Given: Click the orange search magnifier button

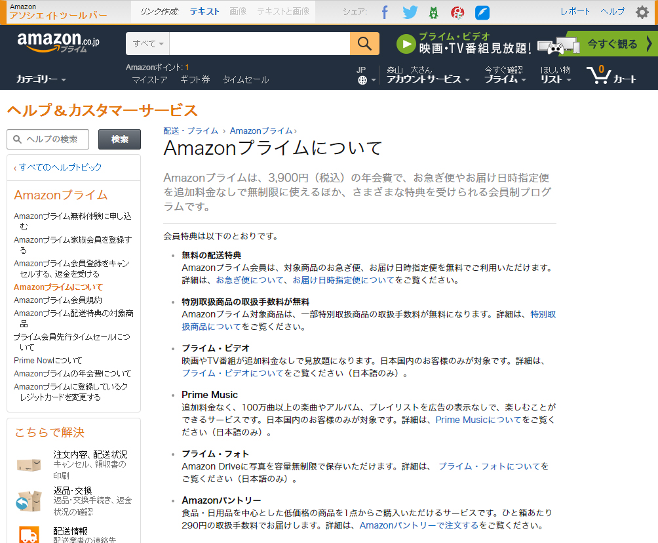Looking at the screenshot, I should [364, 43].
